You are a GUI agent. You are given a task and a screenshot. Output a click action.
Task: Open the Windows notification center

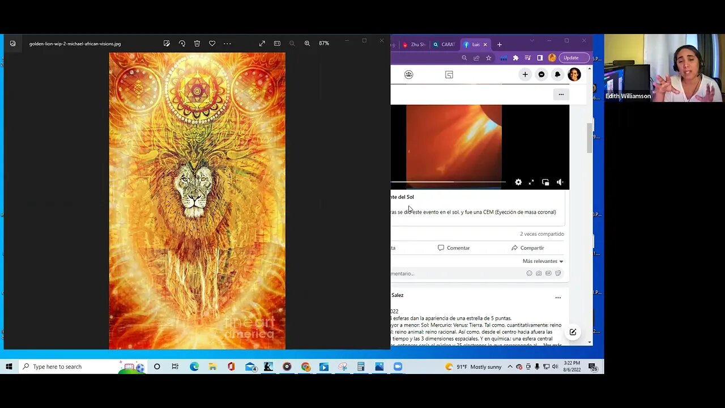tap(592, 367)
